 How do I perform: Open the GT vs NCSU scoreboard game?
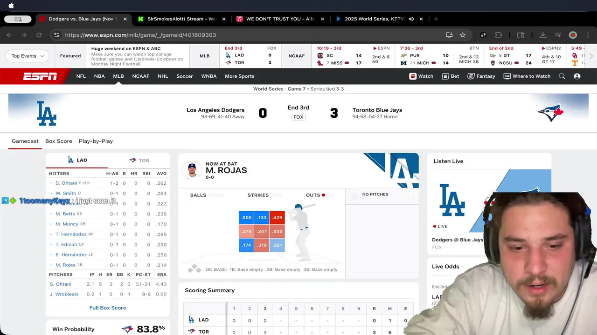[x=525, y=56]
